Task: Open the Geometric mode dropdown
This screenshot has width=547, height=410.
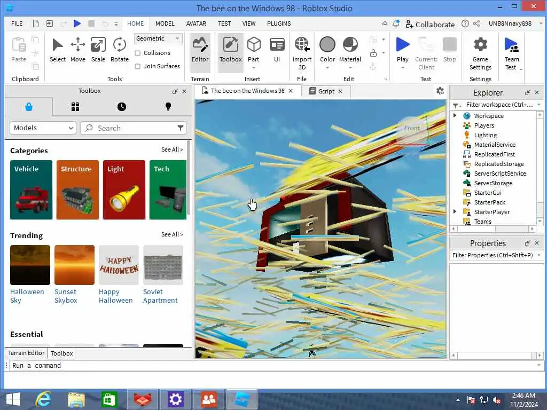Action: pyautogui.click(x=158, y=38)
